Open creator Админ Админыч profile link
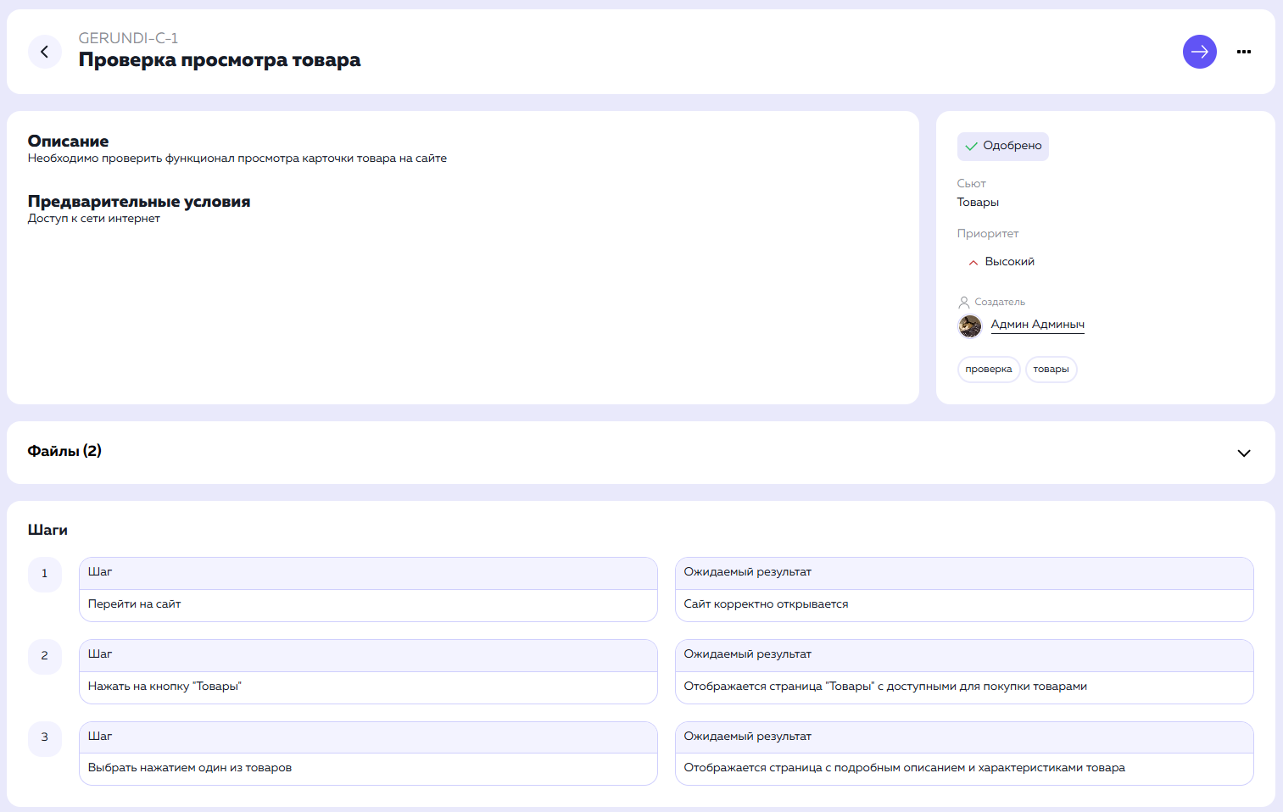1283x812 pixels. 1037,325
